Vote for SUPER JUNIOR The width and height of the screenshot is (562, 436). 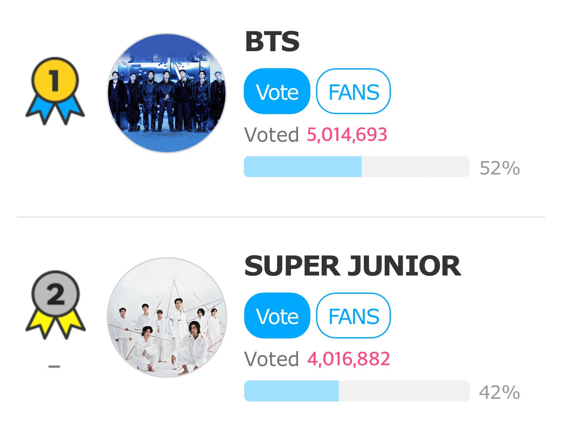pos(277,316)
